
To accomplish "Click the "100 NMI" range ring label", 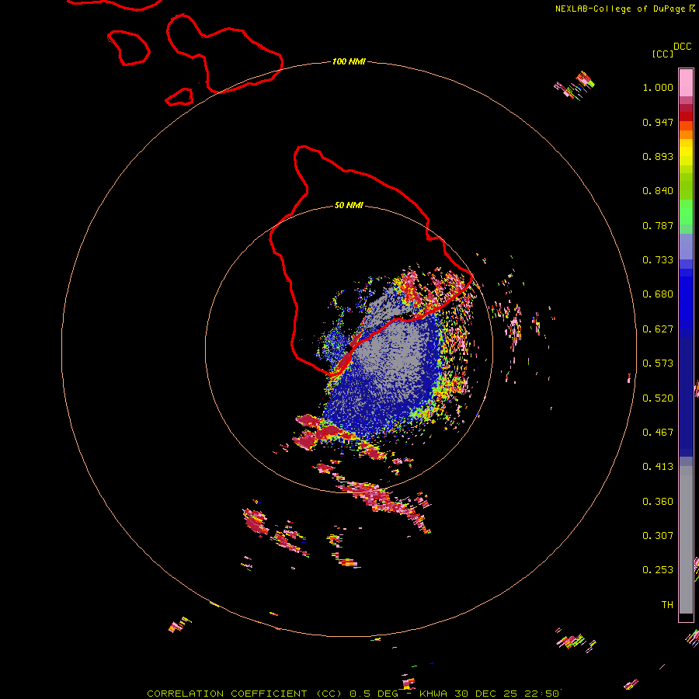I will (349, 61).
